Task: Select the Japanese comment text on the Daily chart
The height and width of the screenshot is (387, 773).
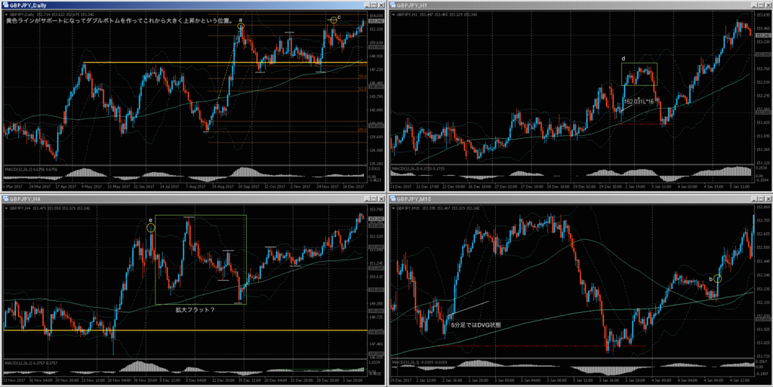Action: 120,22
